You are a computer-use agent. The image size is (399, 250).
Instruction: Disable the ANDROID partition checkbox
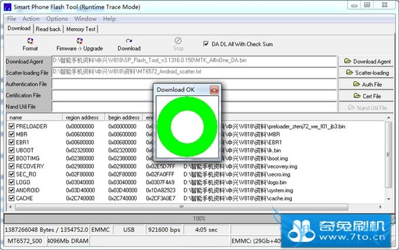pos(12,191)
